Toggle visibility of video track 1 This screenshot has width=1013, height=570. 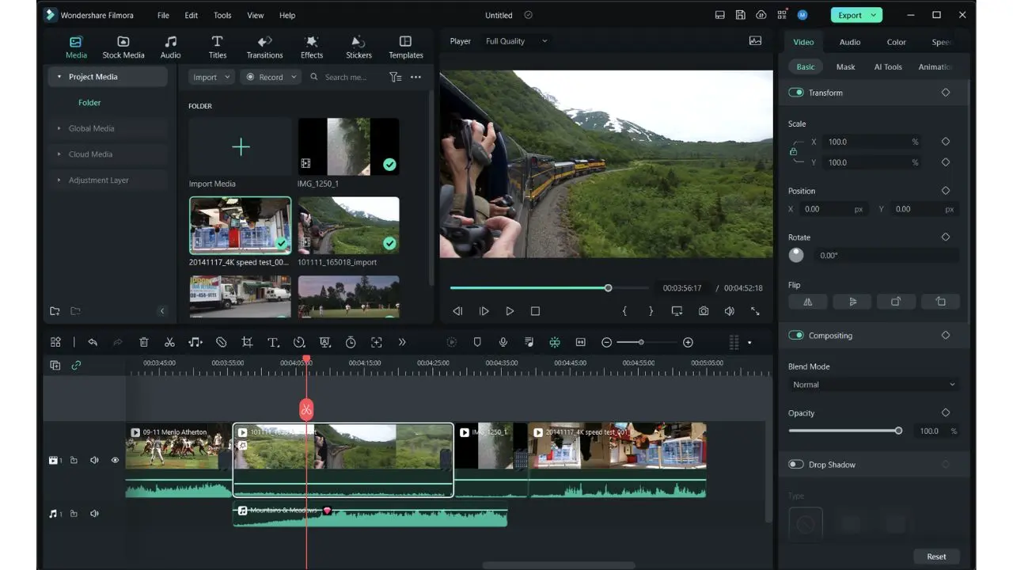pos(115,460)
